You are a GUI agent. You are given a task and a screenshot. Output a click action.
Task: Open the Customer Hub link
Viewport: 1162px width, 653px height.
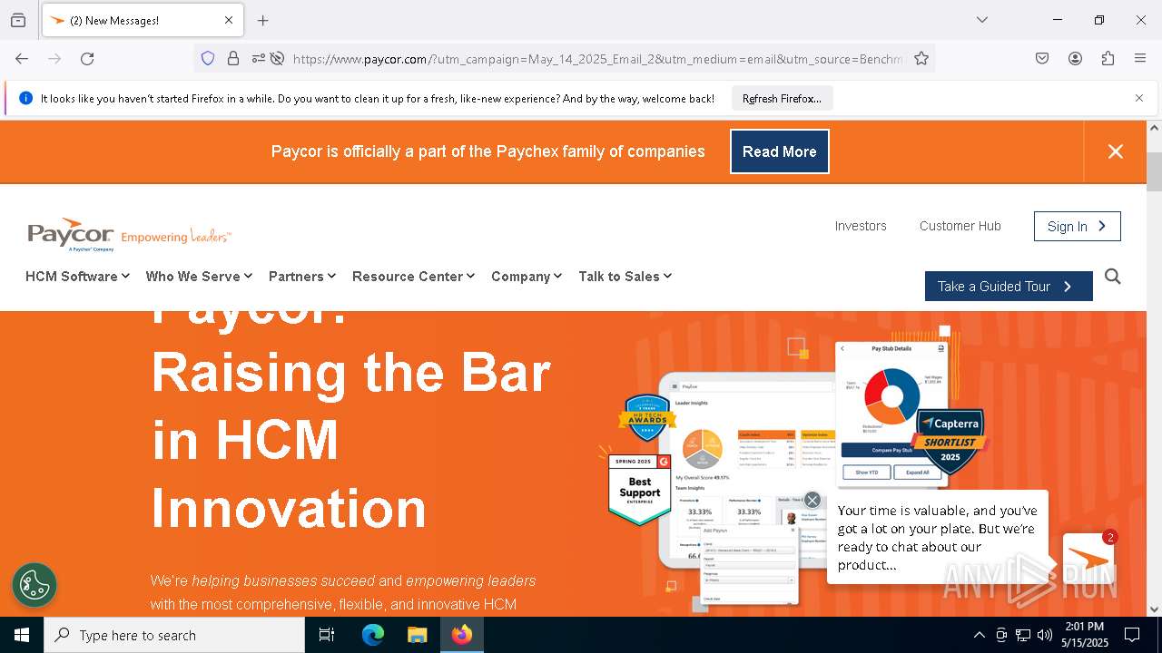coord(960,226)
